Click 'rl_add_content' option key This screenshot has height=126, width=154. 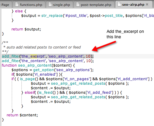coord(133,79)
